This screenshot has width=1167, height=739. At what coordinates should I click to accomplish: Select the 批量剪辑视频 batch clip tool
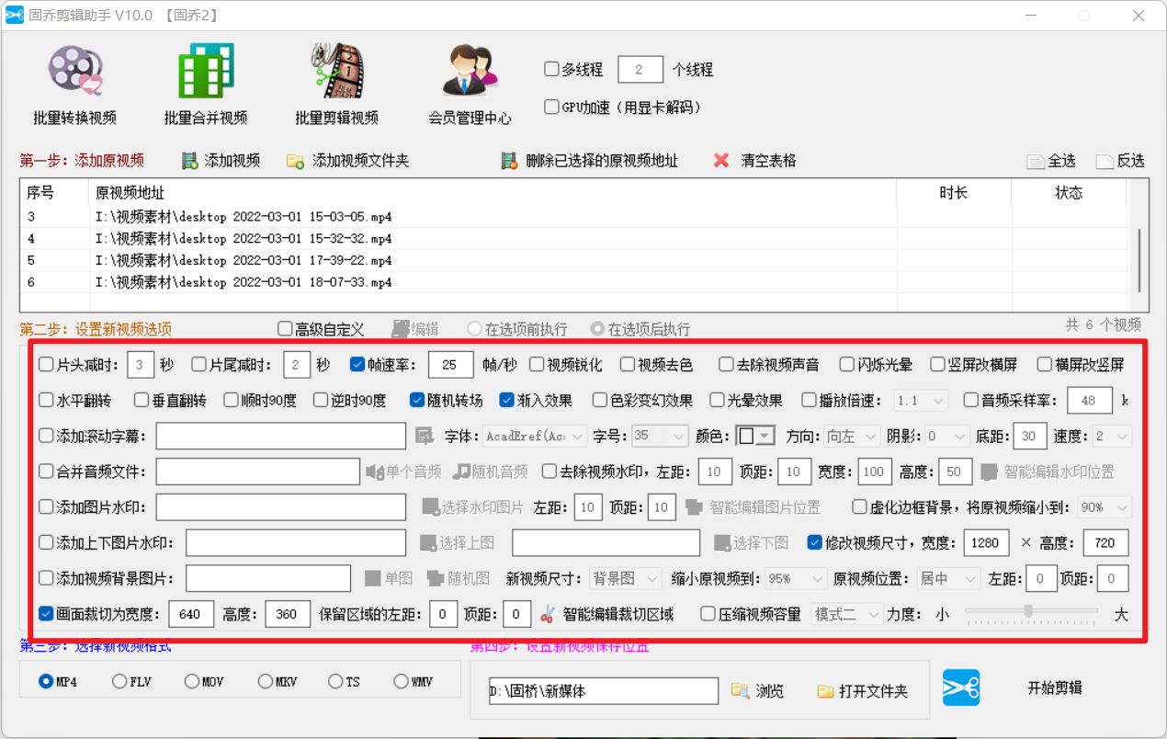tap(334, 83)
